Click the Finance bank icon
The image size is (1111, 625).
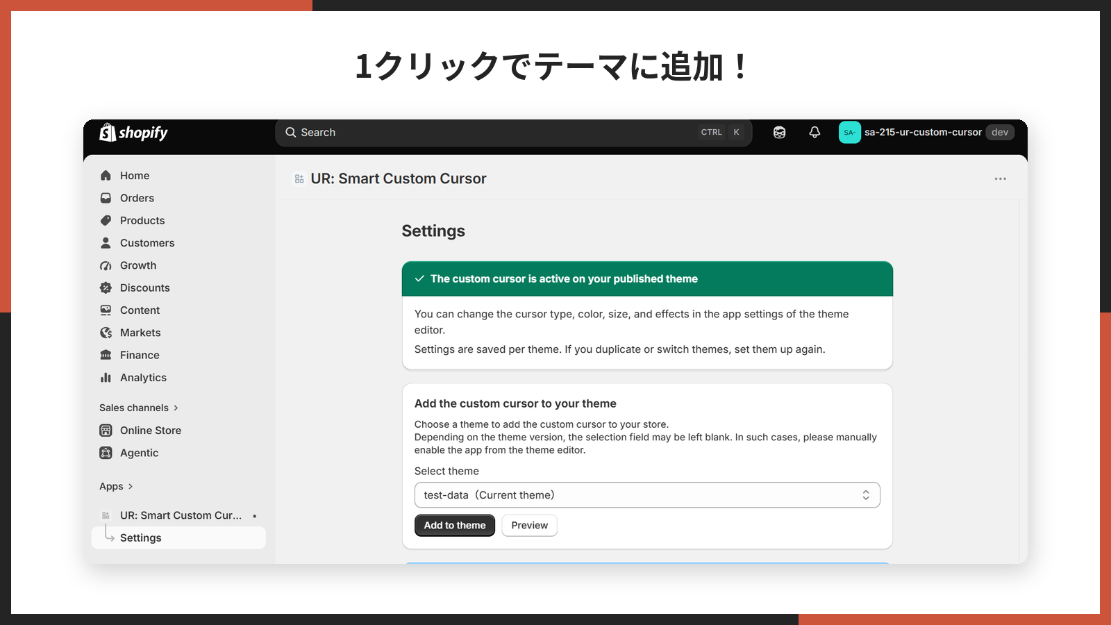(x=106, y=355)
